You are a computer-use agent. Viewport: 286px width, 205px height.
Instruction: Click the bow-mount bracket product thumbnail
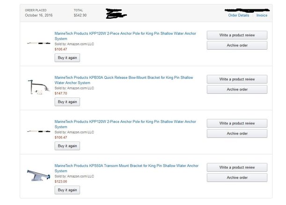click(x=39, y=87)
